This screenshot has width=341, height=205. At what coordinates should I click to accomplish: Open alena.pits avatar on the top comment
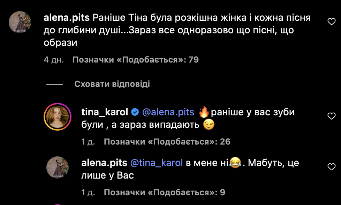click(20, 22)
